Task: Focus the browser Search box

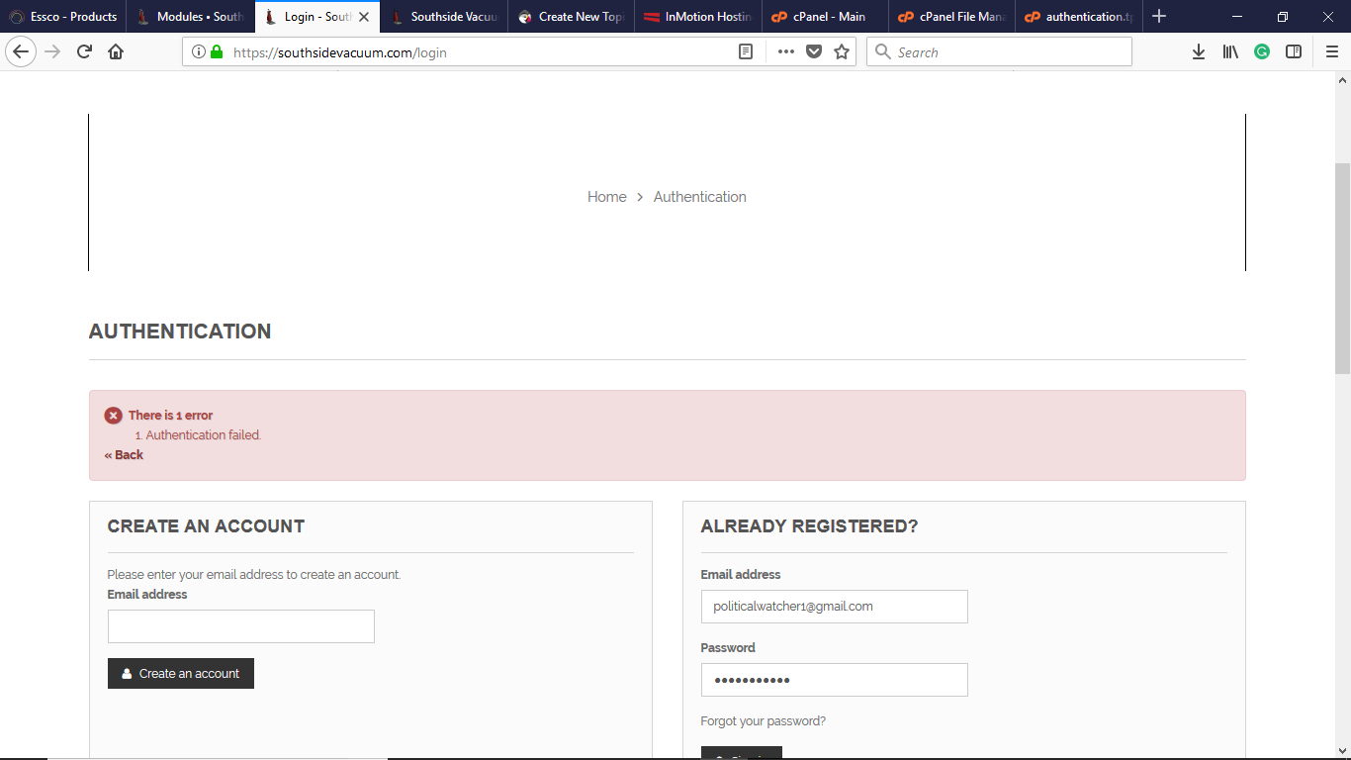Action: (x=999, y=52)
